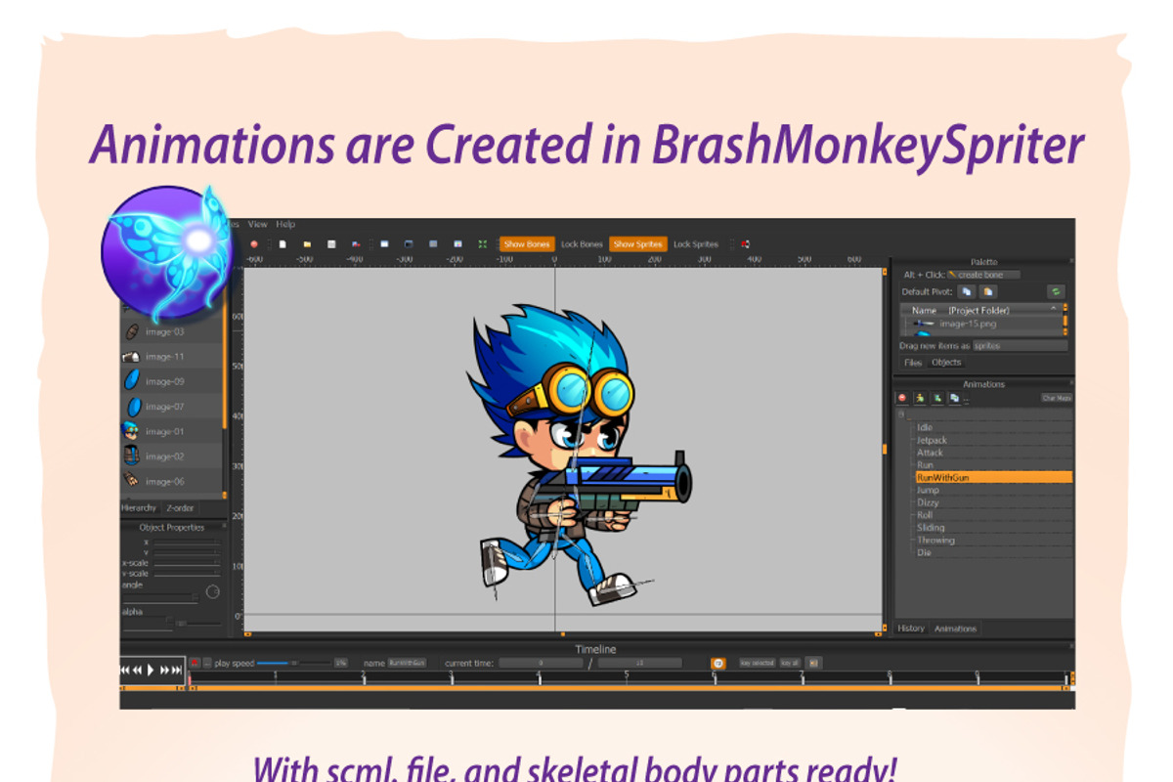Image resolution: width=1173 pixels, height=782 pixels.
Task: Collapse the Name (Project Folder) list
Action: (1054, 309)
